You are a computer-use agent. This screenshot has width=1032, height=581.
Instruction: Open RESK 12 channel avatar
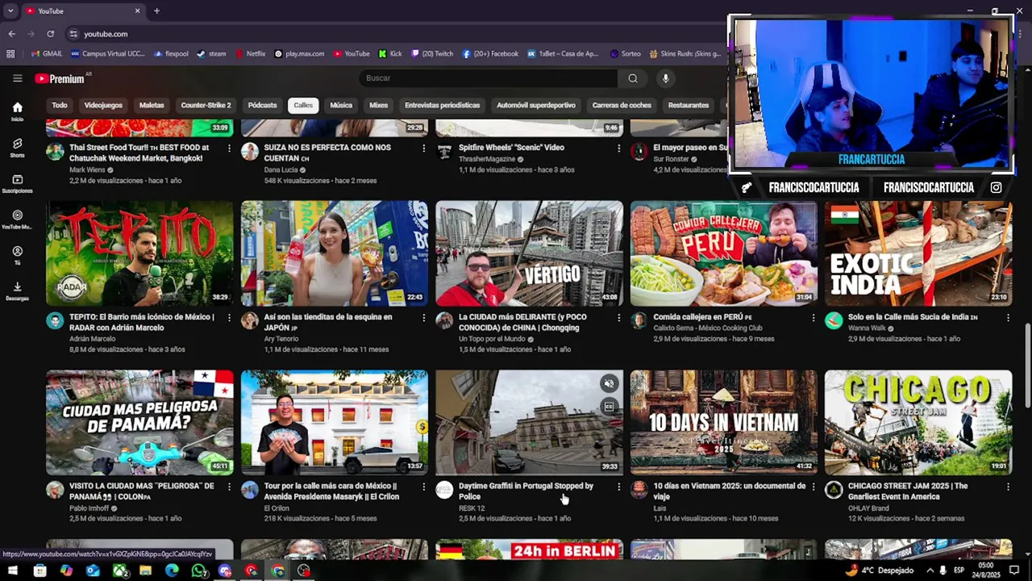click(444, 490)
